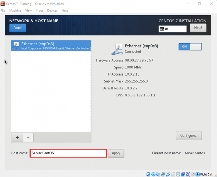Open the audio status icon
This screenshot has height=177, width=217.
click(158, 174)
